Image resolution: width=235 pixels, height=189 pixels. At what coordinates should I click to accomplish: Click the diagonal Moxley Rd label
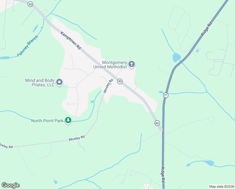coord(108,86)
